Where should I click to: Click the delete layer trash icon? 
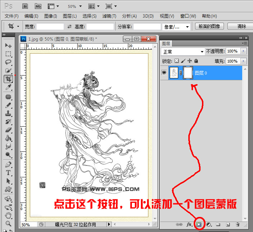click(x=238, y=224)
